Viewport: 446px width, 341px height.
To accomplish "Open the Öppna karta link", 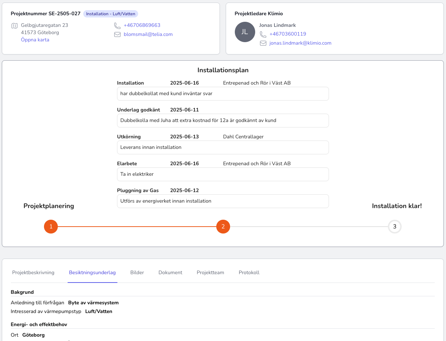I will (35, 40).
